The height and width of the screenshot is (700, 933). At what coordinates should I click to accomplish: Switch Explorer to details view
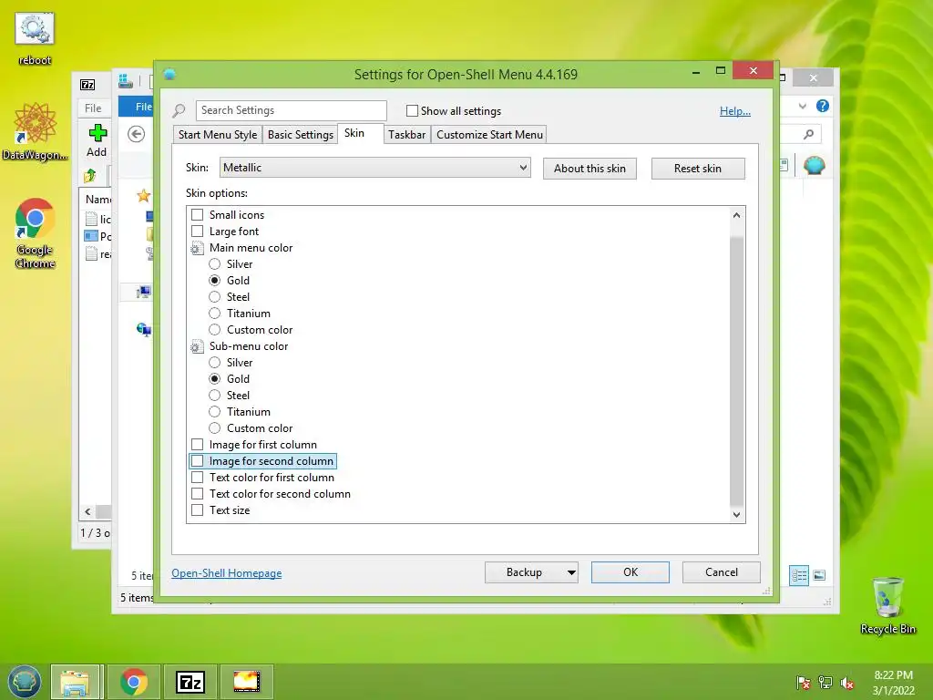[x=798, y=576]
